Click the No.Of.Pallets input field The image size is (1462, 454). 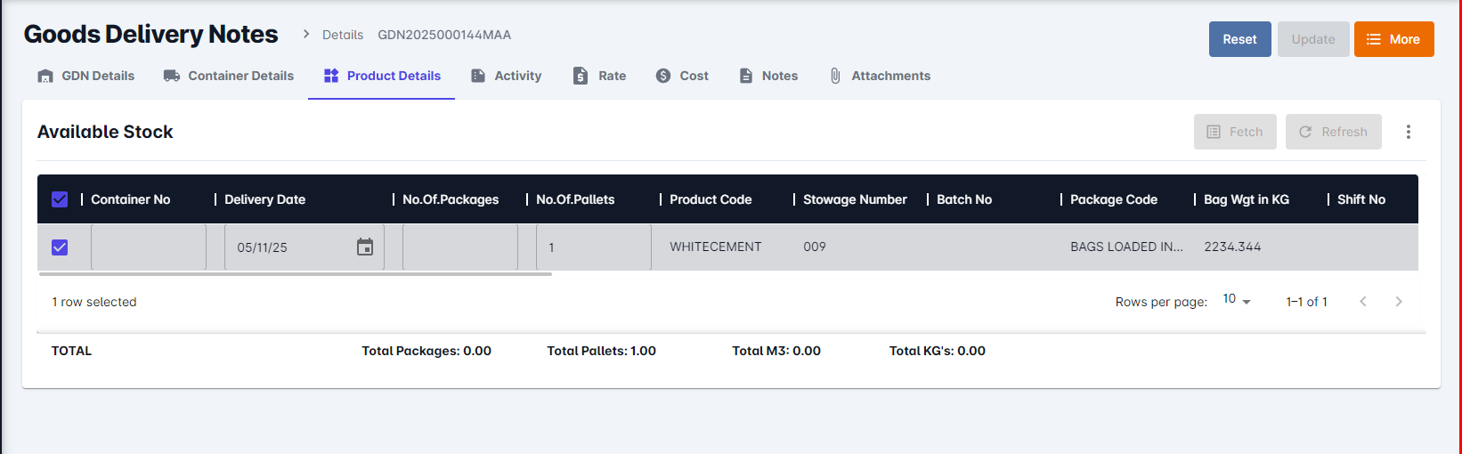594,247
